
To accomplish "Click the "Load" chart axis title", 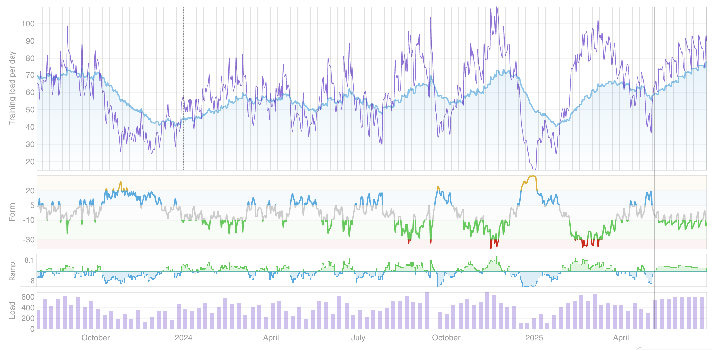I will coord(12,310).
